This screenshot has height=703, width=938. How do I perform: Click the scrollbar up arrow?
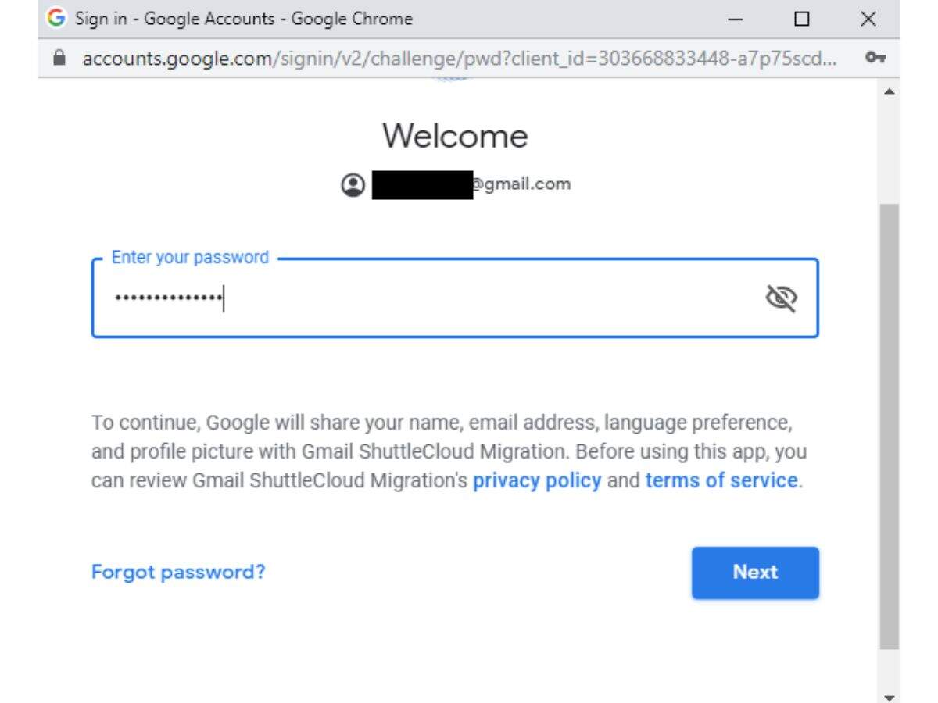(890, 92)
